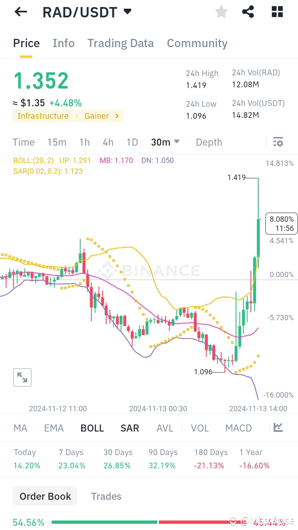Expand the chart to fullscreen
298x530 pixels.
pos(22,377)
